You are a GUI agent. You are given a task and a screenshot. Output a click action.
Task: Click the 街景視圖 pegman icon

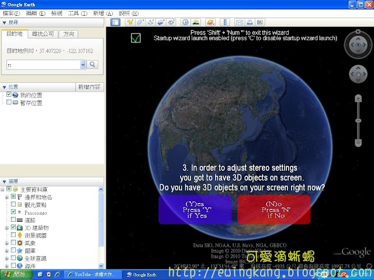point(20,235)
